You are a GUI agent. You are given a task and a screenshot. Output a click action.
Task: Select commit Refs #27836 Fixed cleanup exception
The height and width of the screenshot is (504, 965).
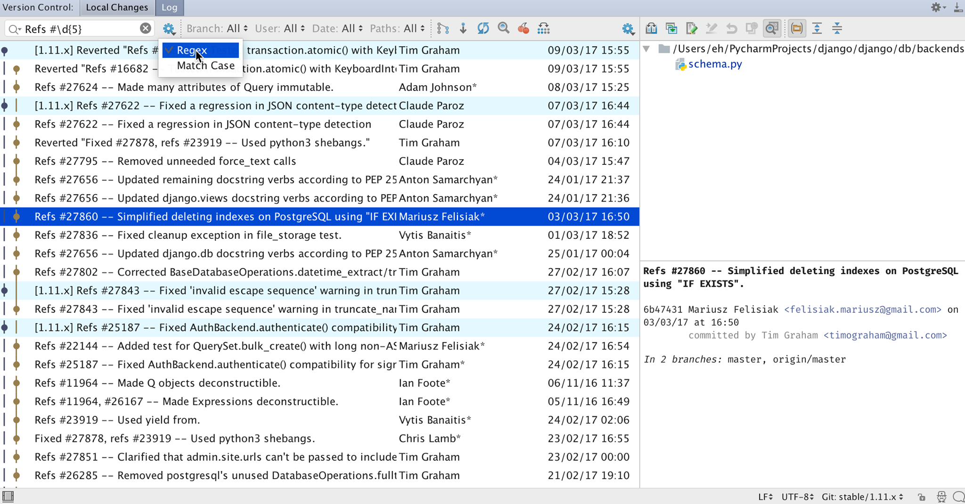coord(319,235)
